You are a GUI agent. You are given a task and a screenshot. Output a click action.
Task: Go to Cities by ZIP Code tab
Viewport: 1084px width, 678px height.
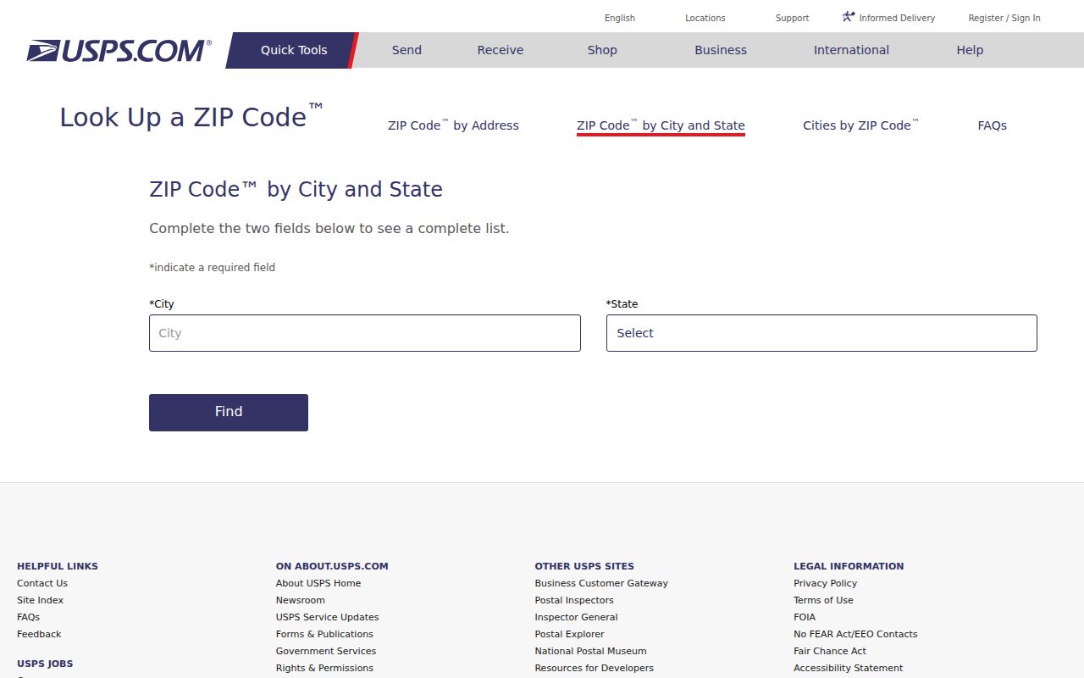click(x=860, y=125)
